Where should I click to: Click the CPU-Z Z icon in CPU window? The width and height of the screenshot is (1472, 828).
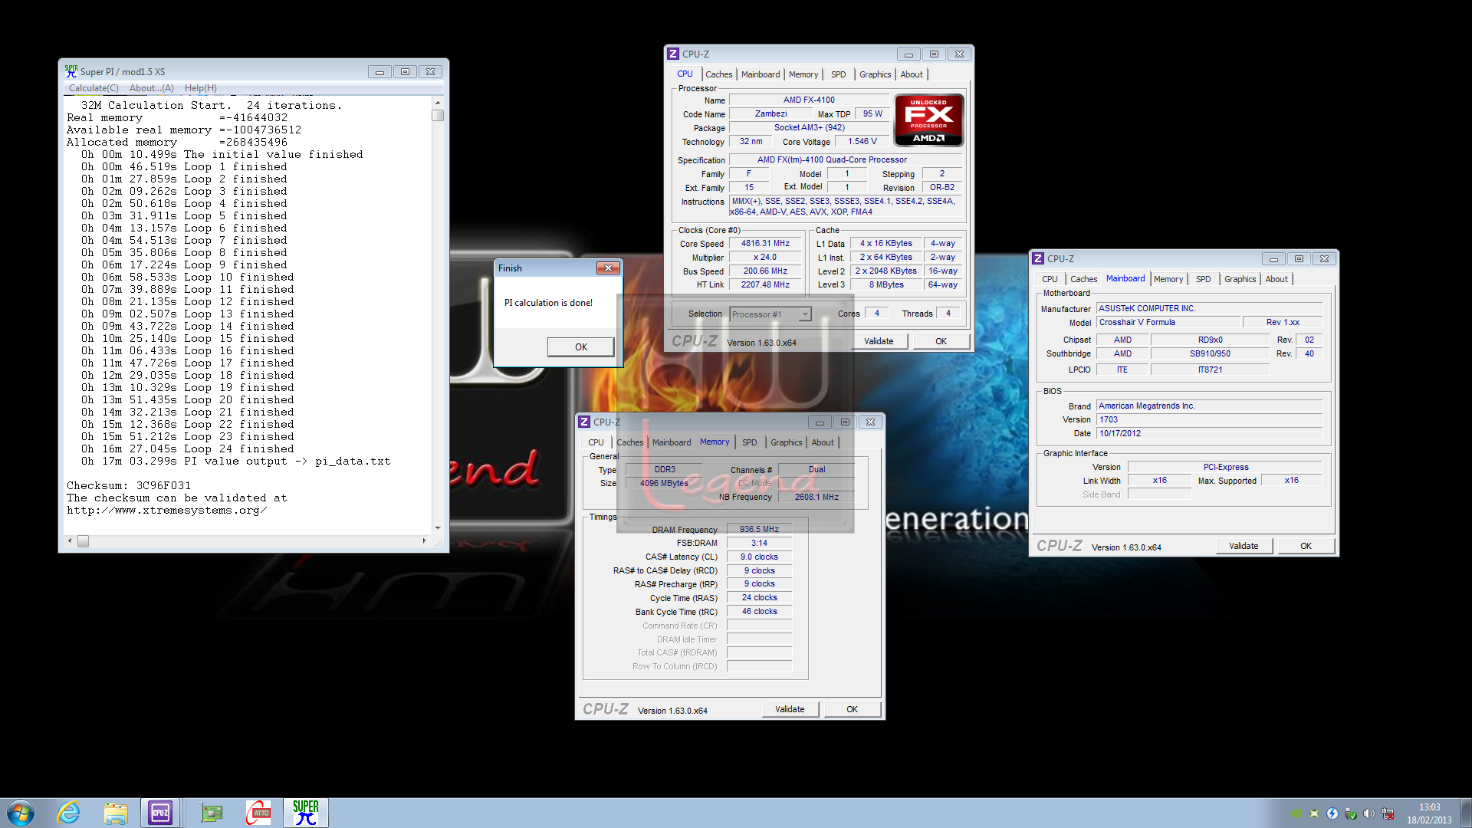click(x=673, y=54)
